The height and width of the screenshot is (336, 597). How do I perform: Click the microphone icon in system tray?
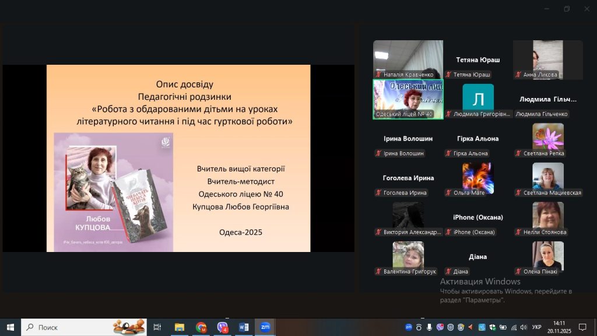click(429, 327)
